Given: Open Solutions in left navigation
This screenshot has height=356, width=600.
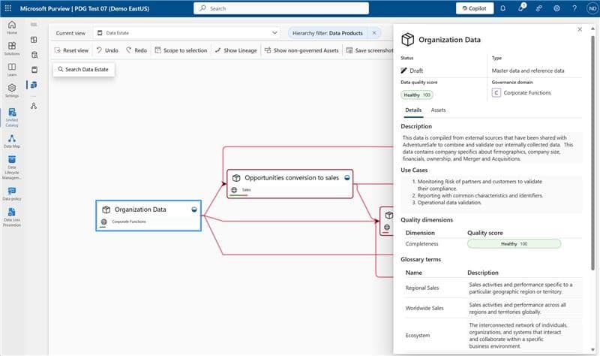Looking at the screenshot, I should [12, 49].
